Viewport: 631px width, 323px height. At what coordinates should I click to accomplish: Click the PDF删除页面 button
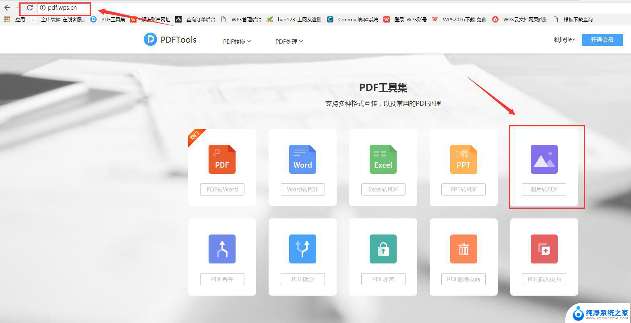tap(463, 279)
